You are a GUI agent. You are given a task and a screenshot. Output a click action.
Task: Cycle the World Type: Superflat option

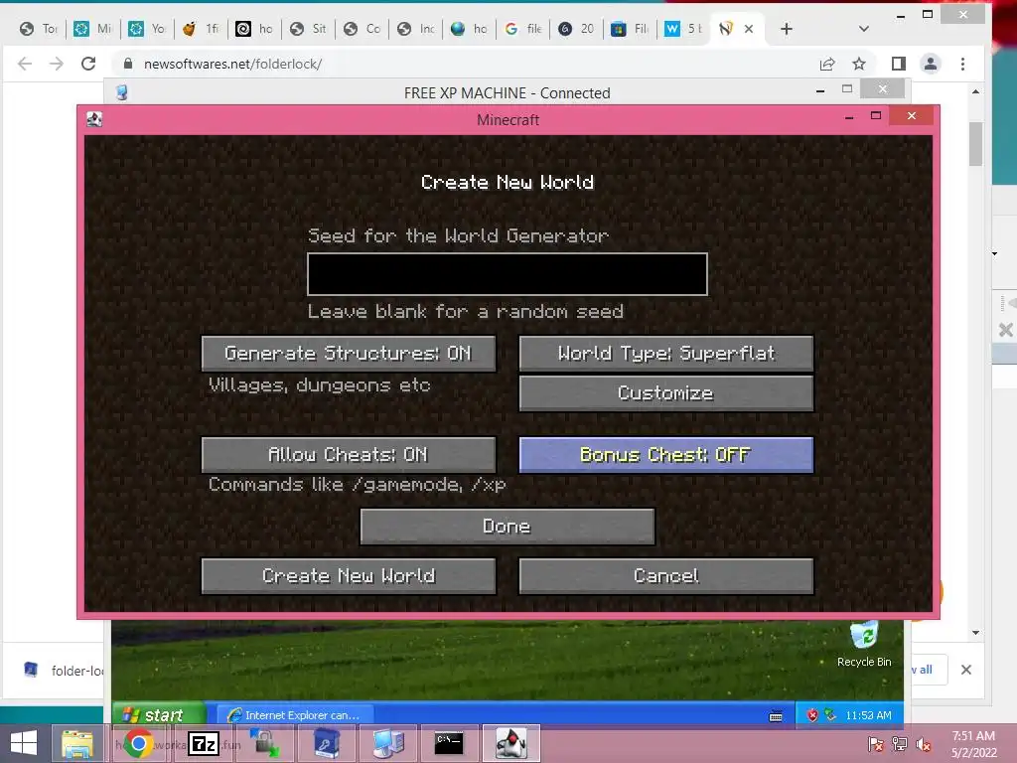[666, 354]
